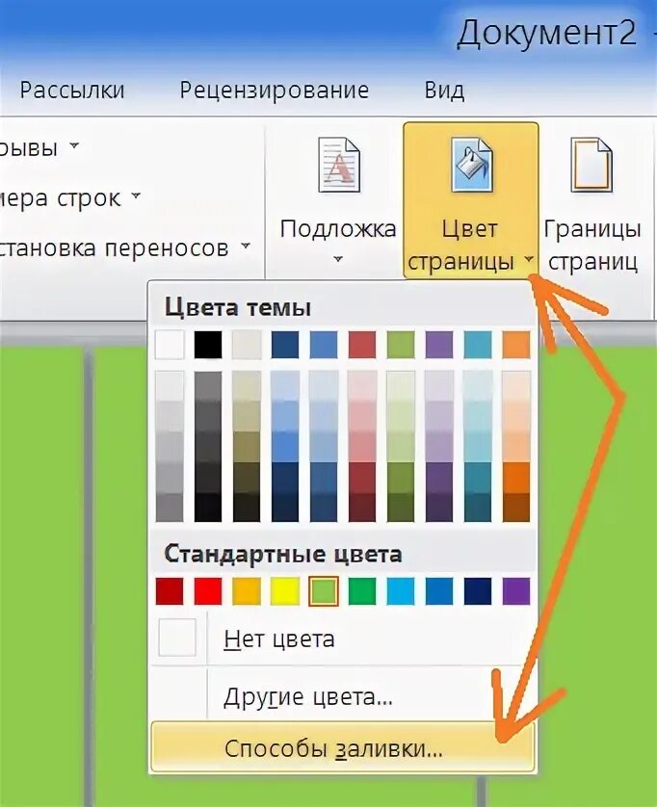Pick lightest olive green tint below top row
This screenshot has width=657, height=807.
401,386
